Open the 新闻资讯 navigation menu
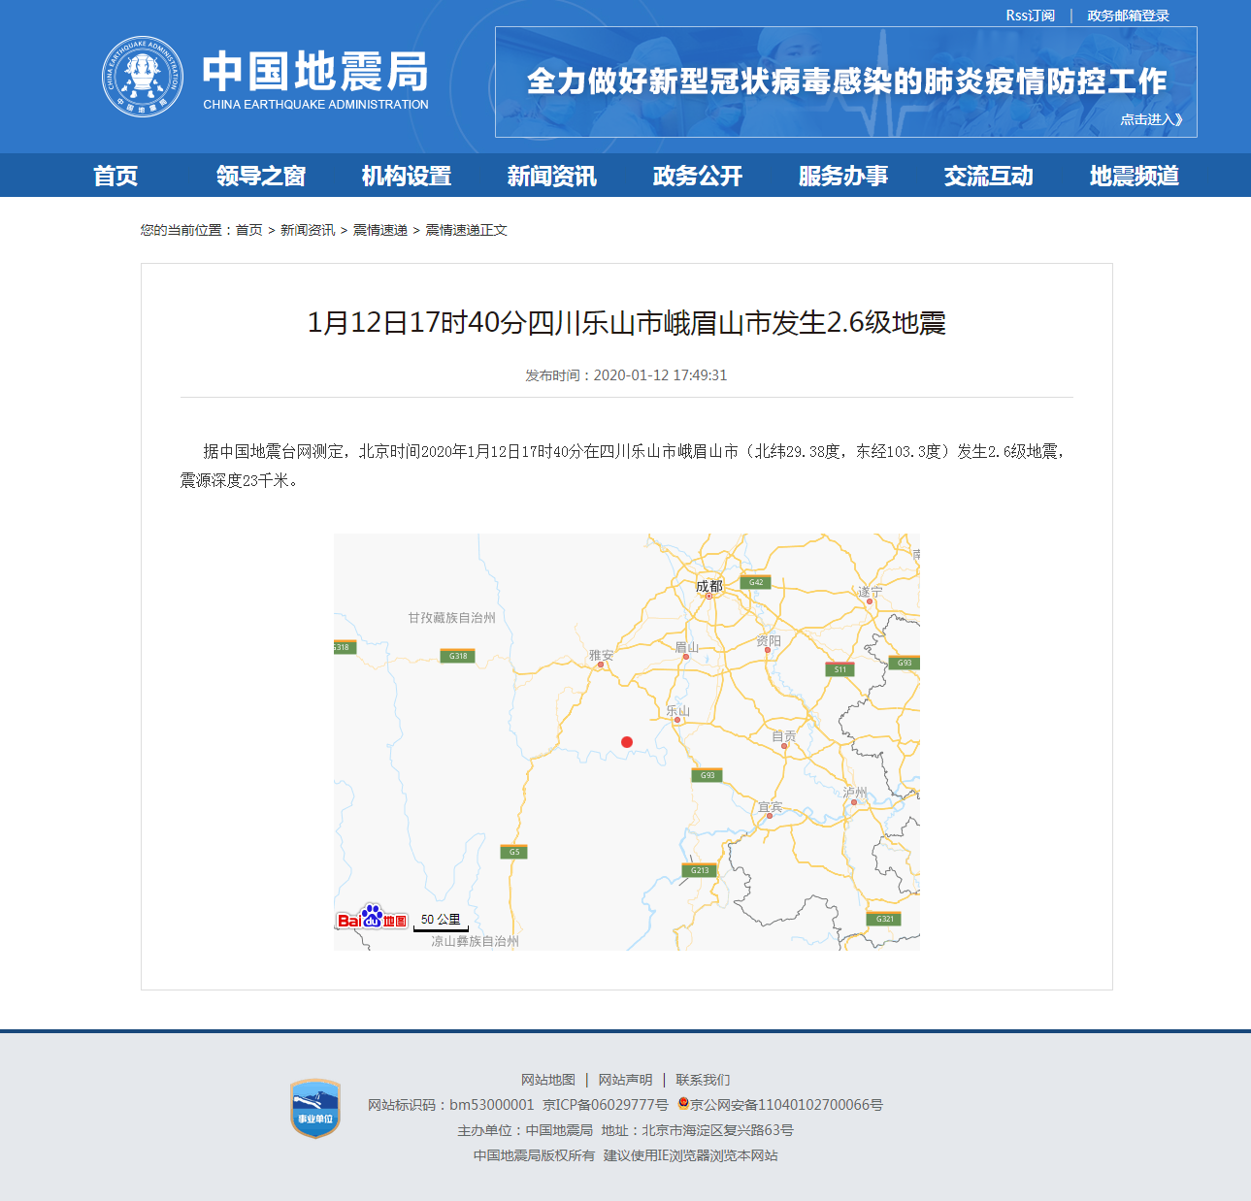 (551, 176)
